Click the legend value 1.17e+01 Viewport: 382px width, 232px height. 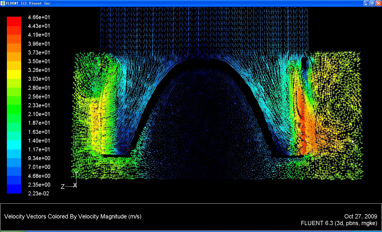39,149
